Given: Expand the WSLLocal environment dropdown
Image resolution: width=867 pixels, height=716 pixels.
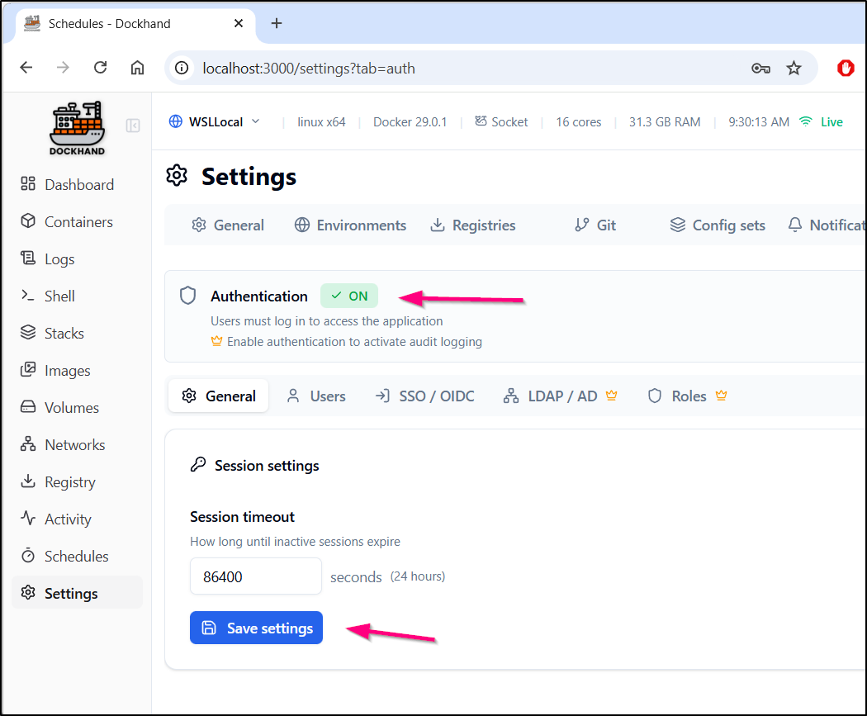Looking at the screenshot, I should coord(215,122).
